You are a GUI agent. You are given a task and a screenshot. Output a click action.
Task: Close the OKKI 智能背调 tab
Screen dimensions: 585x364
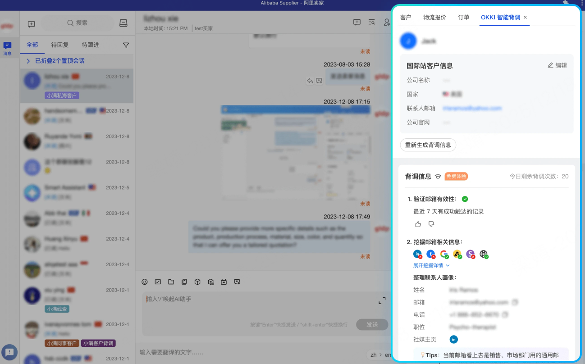coord(526,18)
